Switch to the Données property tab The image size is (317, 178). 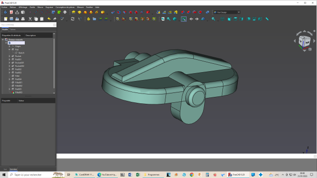coord(13,169)
